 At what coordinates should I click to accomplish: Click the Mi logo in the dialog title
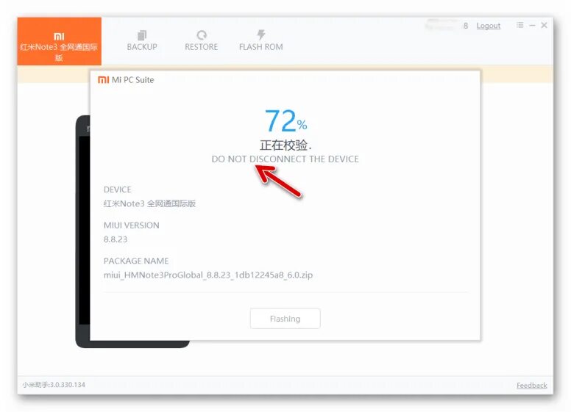coord(104,79)
